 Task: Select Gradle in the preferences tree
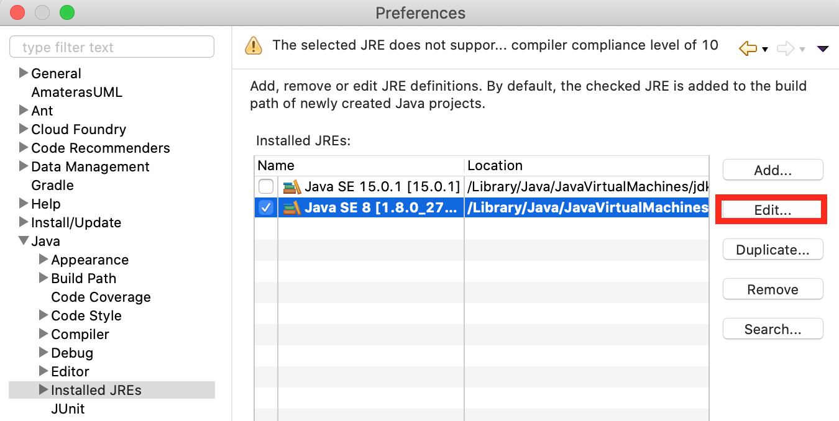coord(52,185)
